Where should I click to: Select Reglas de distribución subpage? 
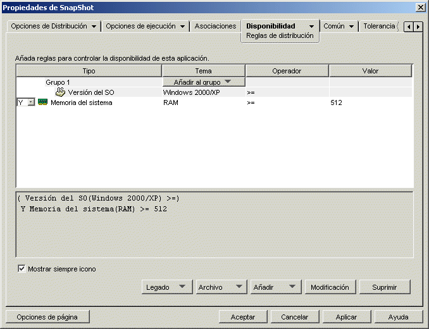[280, 35]
